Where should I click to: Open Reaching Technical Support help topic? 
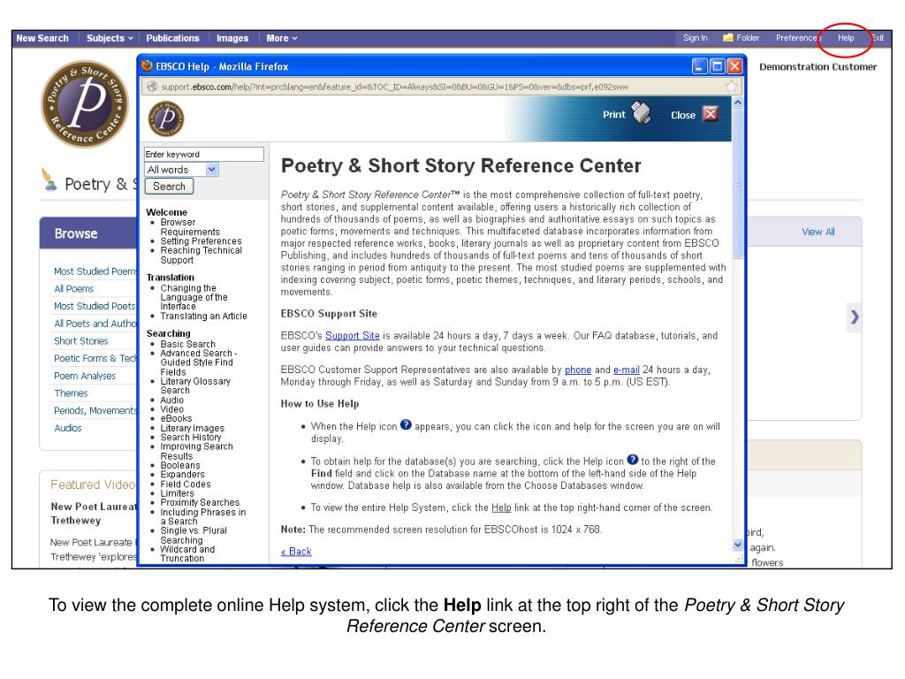pyautogui.click(x=201, y=256)
